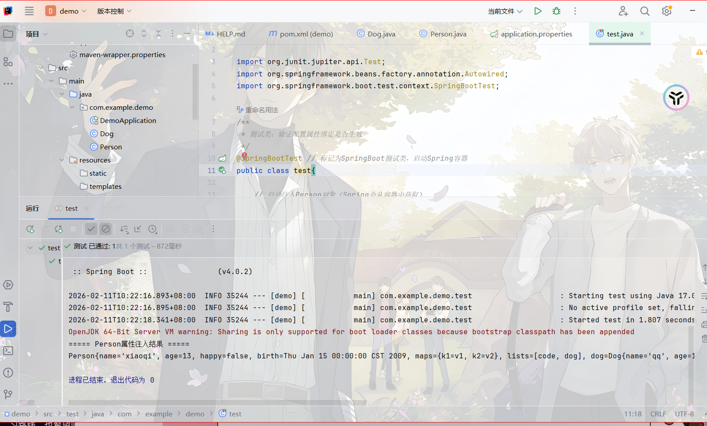Collapse the resources folder in project tree
This screenshot has width=707, height=426.
tap(62, 160)
